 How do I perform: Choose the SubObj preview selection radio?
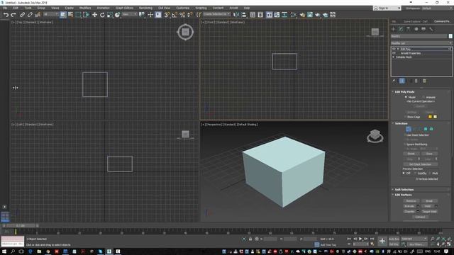[416, 173]
